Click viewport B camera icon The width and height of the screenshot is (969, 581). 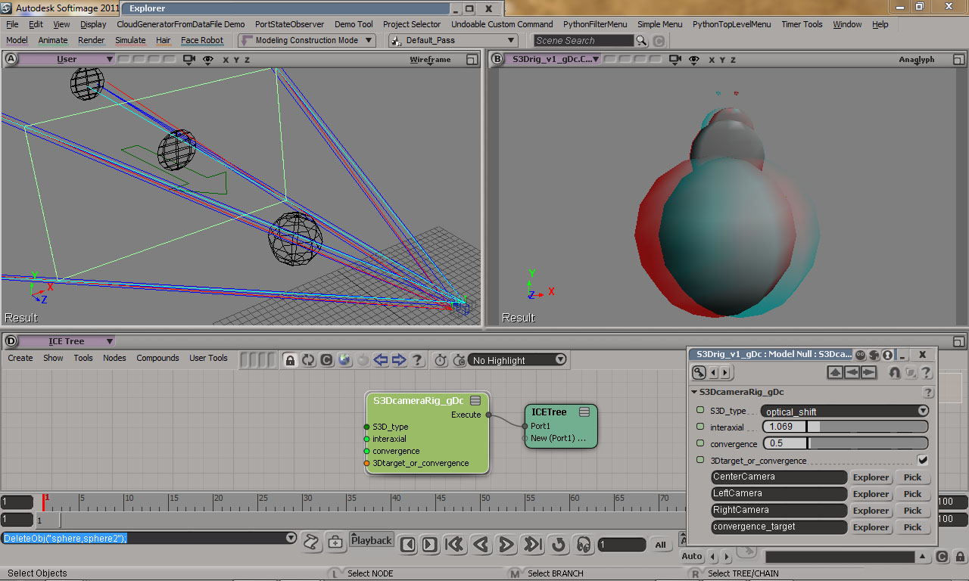[x=674, y=59]
